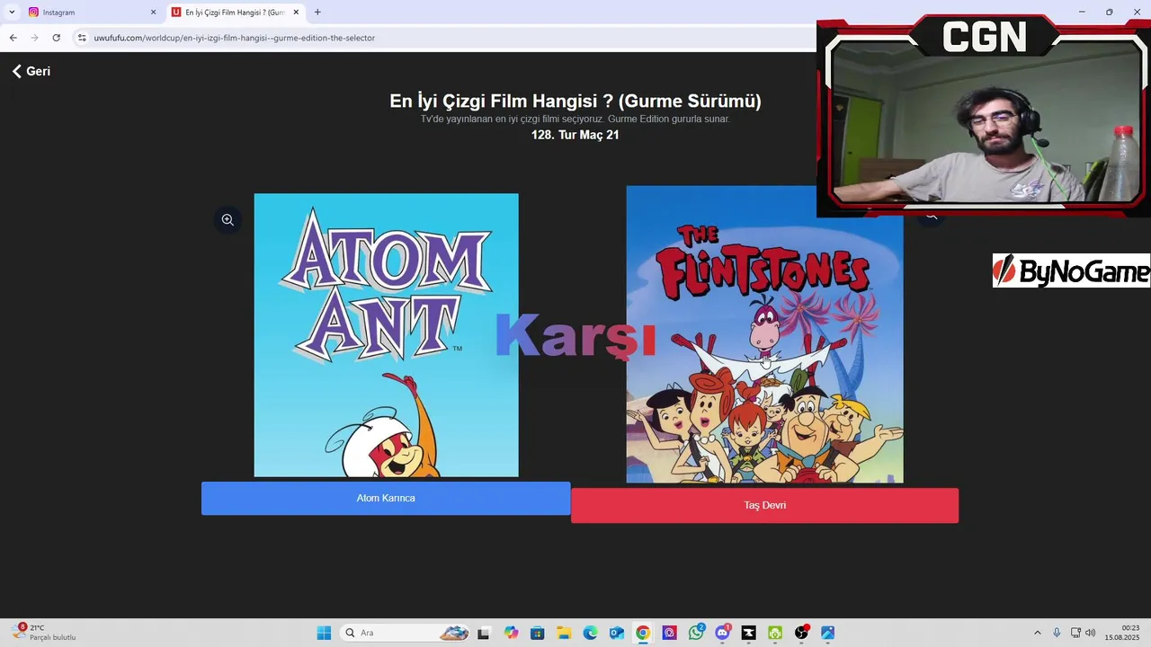Screen dimensions: 1151x647
Task: Show hidden system tray icons
Action: click(x=1037, y=633)
